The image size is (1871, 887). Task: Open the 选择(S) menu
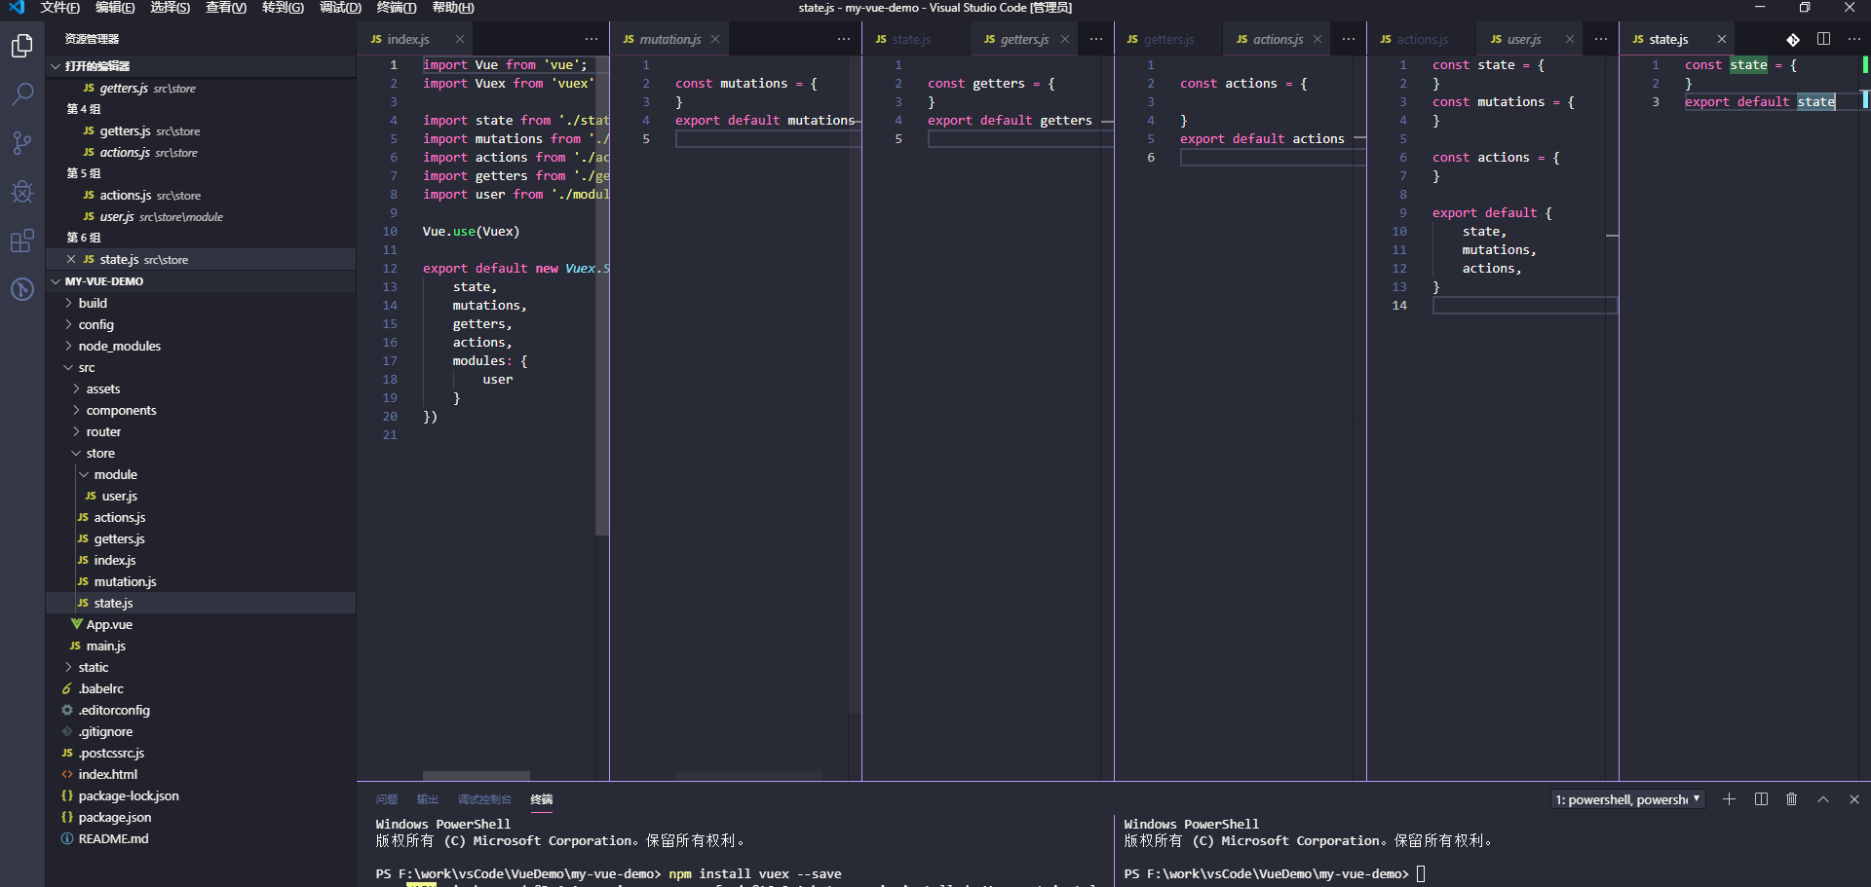(171, 8)
